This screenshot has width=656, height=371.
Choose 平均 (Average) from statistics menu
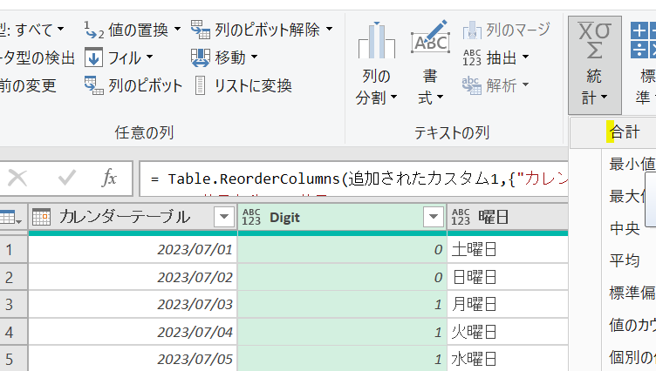pos(624,260)
